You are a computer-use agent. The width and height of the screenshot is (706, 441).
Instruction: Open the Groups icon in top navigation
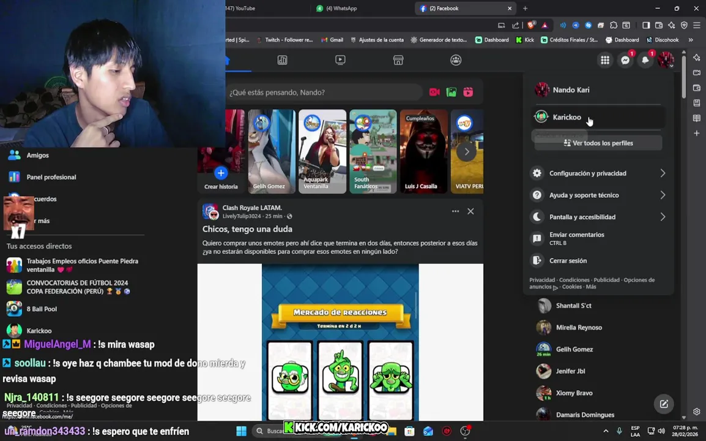(x=456, y=60)
